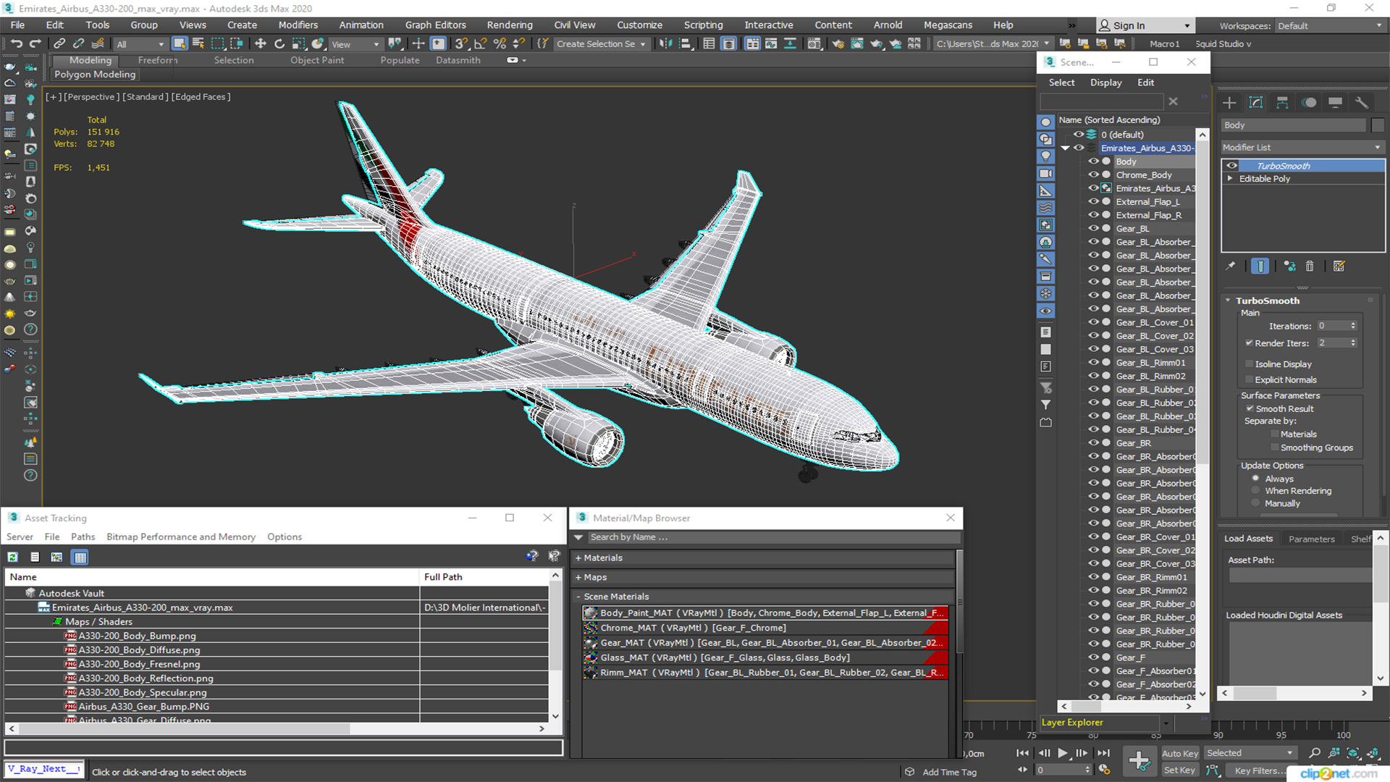Click the Key Filters button
This screenshot has width=1390, height=782.
[1255, 770]
